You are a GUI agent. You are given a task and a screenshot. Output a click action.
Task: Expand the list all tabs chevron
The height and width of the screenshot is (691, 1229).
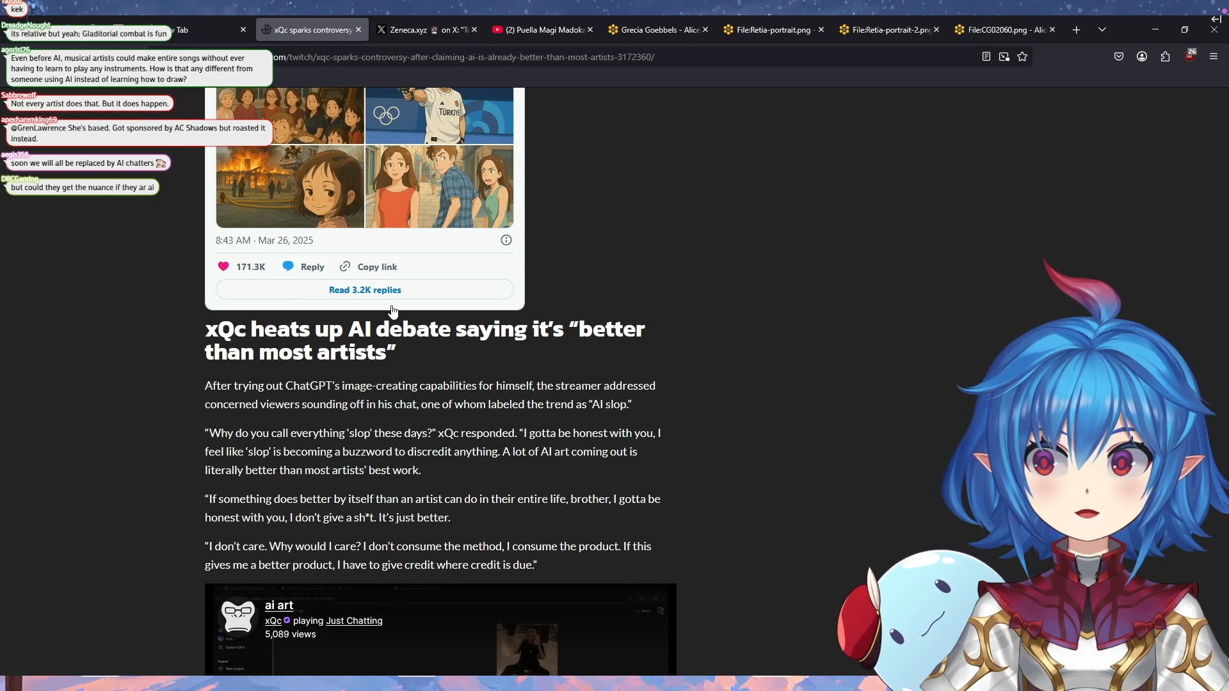(1102, 30)
